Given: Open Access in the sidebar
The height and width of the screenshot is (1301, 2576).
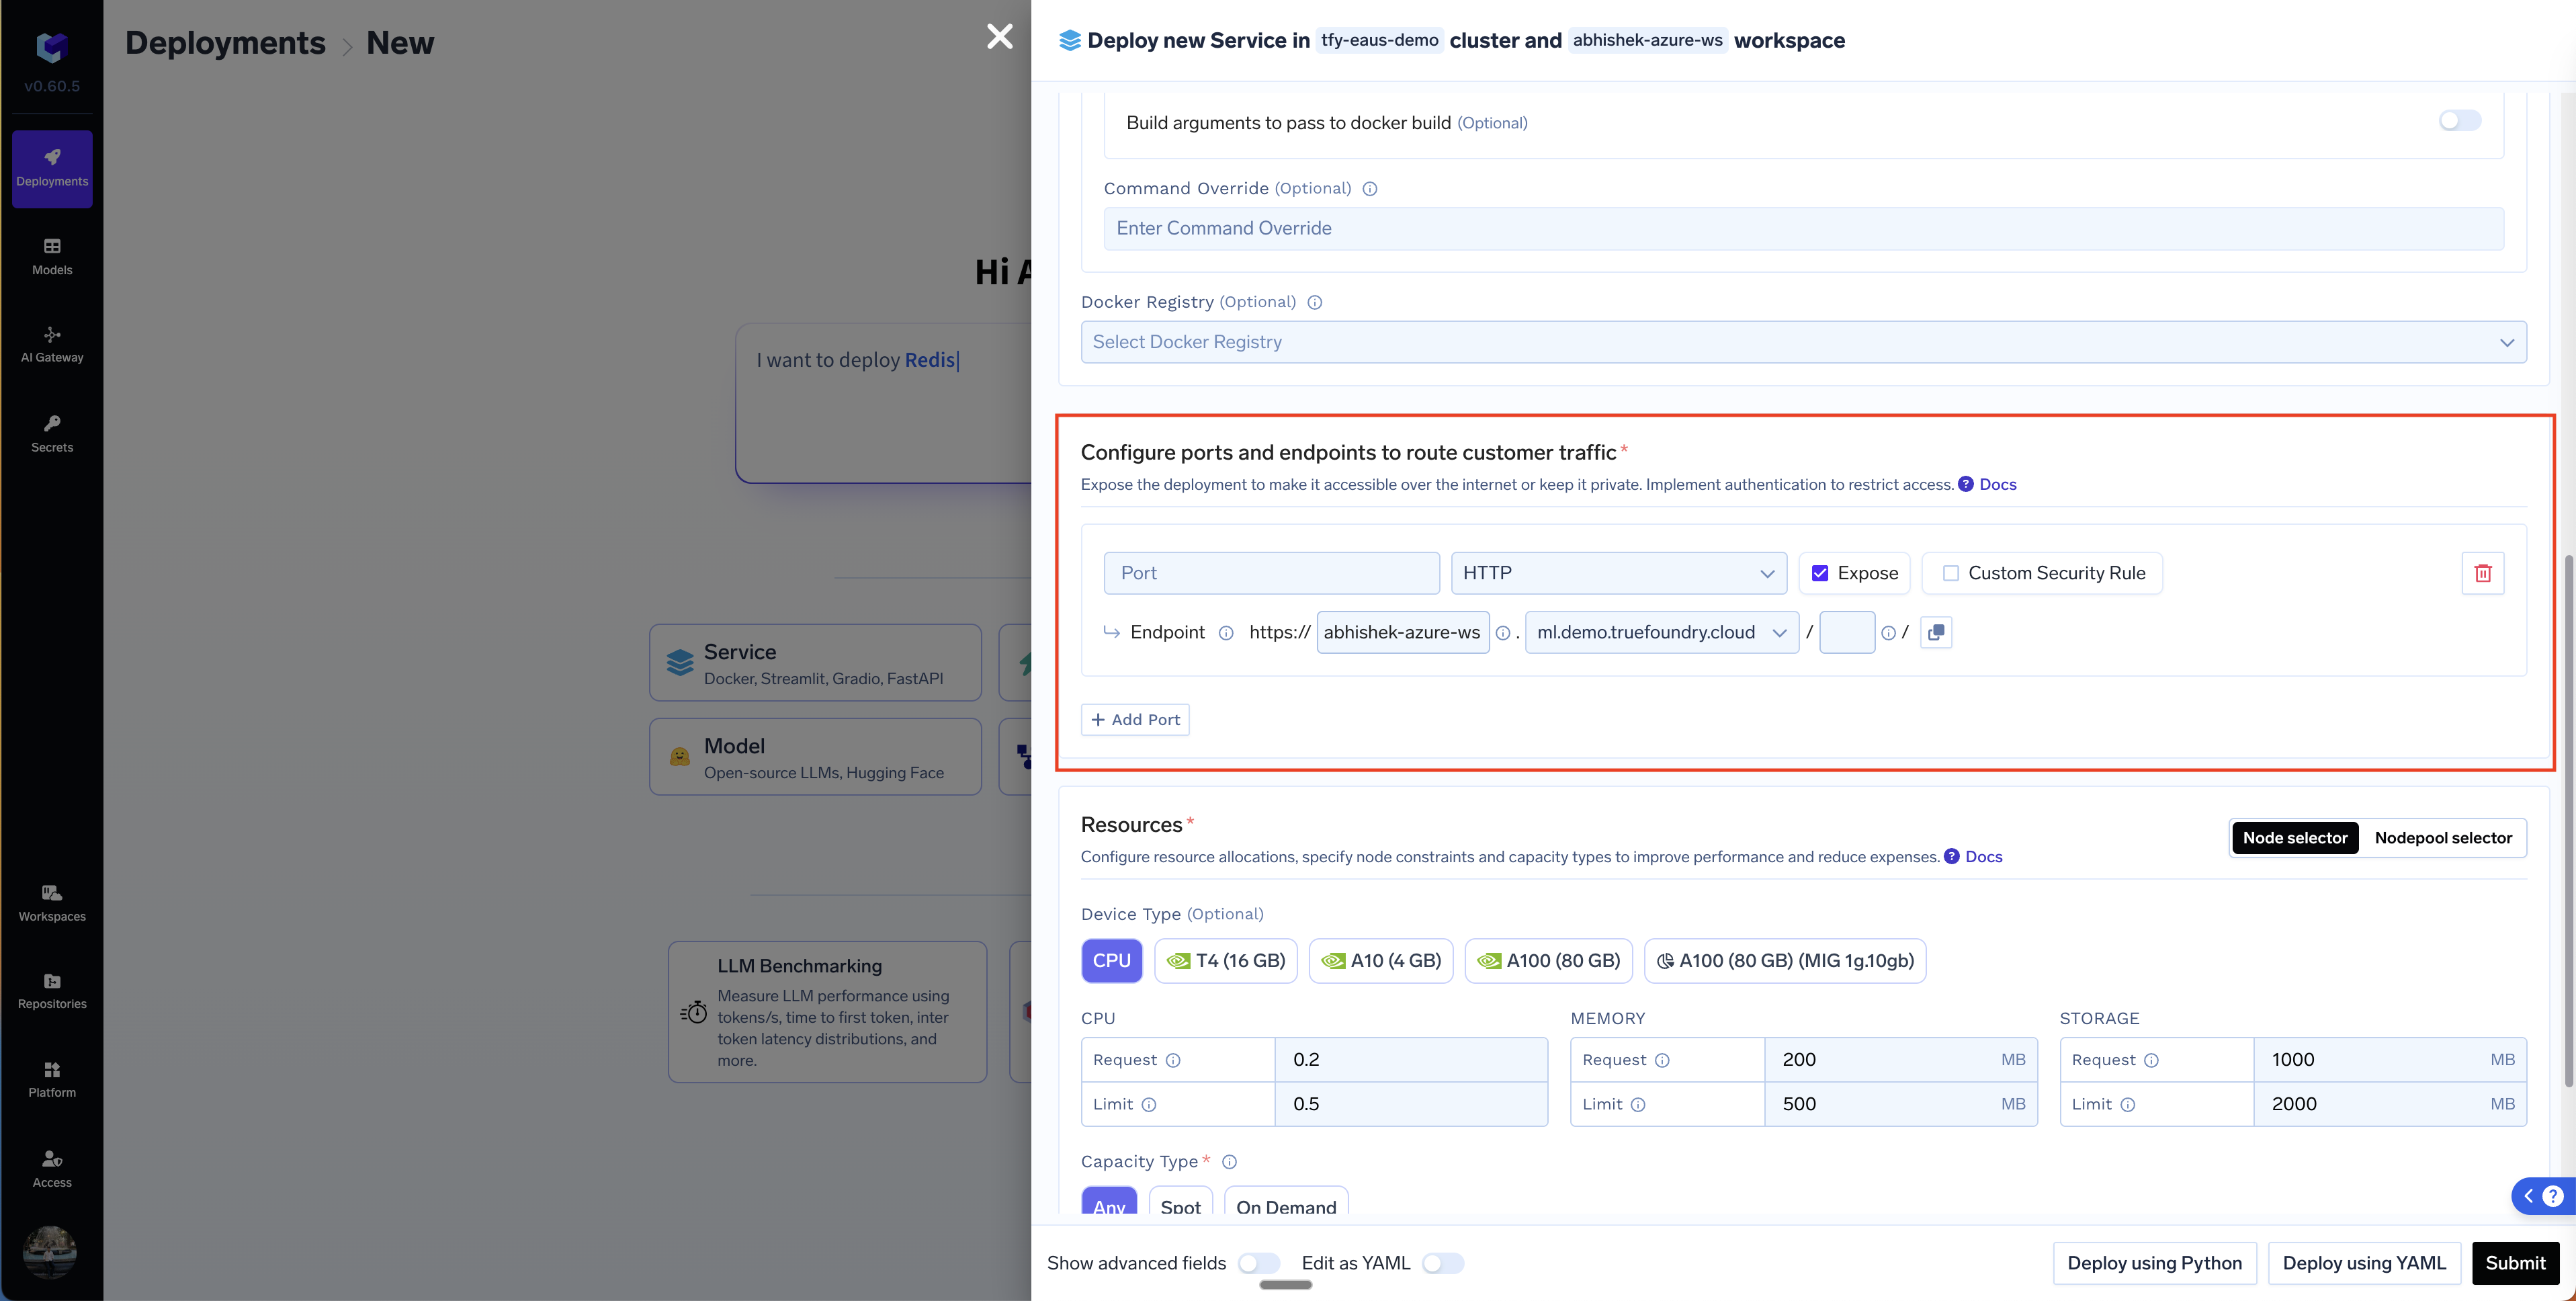Looking at the screenshot, I should click(x=52, y=1168).
